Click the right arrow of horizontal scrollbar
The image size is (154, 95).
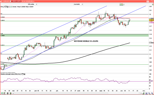pyautogui.click(x=141, y=93)
